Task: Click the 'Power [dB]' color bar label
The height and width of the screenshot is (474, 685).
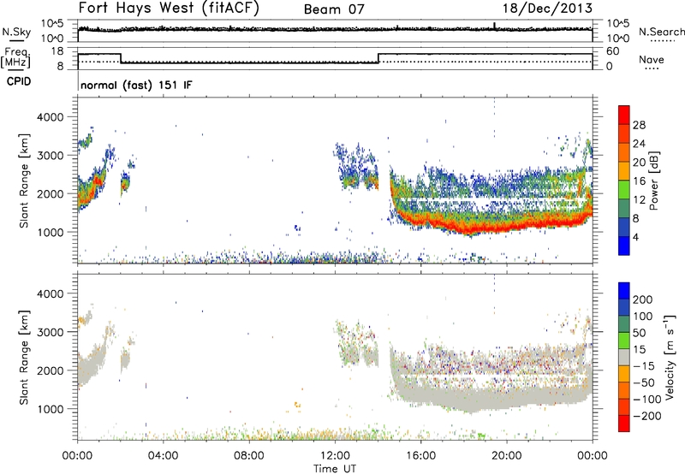Action: 653,181
